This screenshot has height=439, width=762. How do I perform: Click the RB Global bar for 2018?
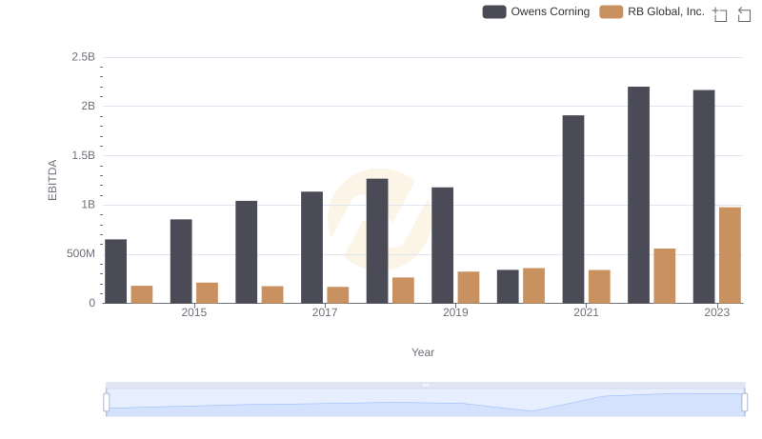[403, 290]
